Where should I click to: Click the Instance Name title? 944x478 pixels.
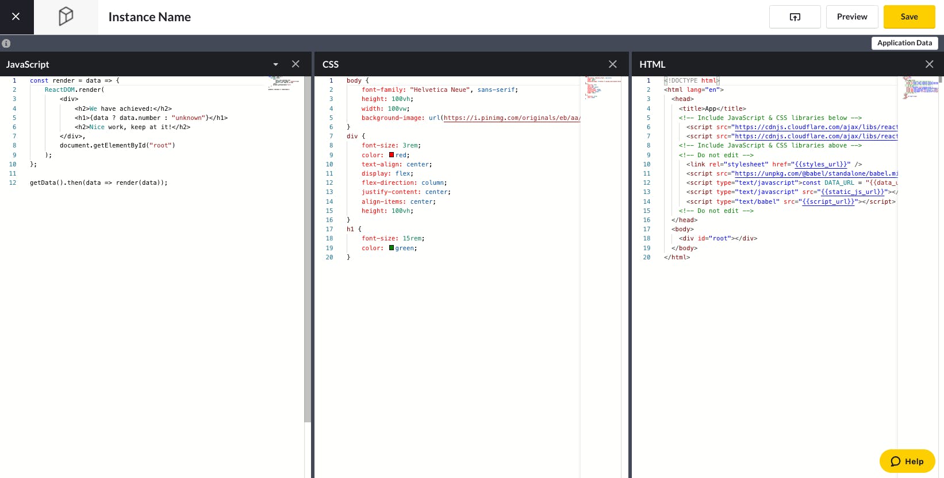point(149,17)
